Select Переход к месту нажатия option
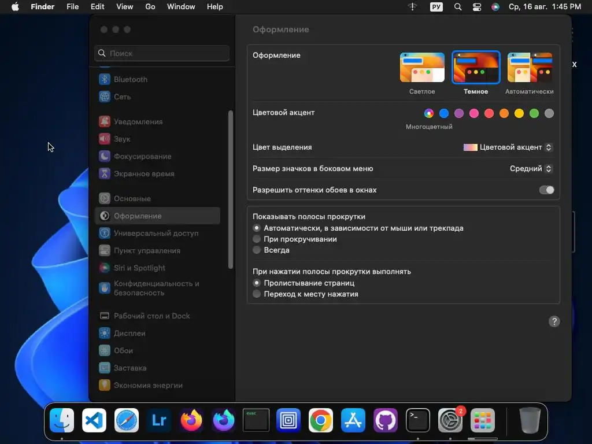This screenshot has width=592, height=444. pyautogui.click(x=257, y=294)
